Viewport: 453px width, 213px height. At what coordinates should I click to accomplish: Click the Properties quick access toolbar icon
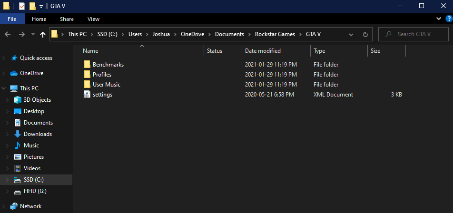point(22,6)
